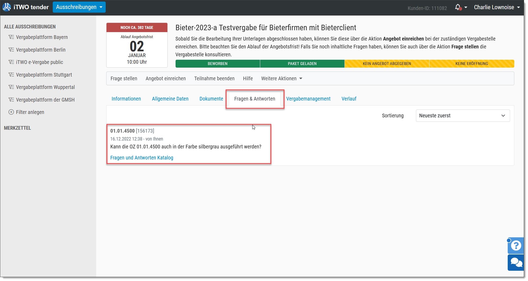This screenshot has height=281, width=528.
Task: Click the filter icon beside Vergabeplattform Stuttgart
Action: (11, 75)
